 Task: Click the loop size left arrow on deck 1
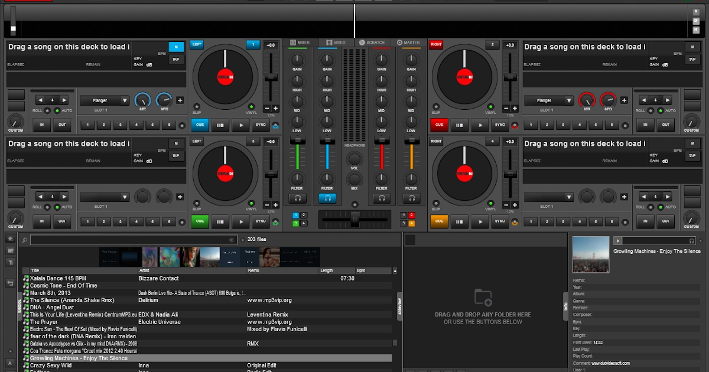coord(41,100)
